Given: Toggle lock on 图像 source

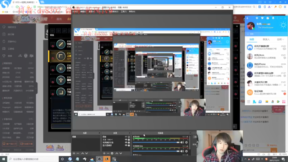Looking at the screenshot, I should 129,137.
